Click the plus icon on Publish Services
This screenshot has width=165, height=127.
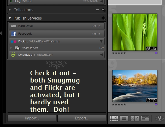tap(103, 18)
